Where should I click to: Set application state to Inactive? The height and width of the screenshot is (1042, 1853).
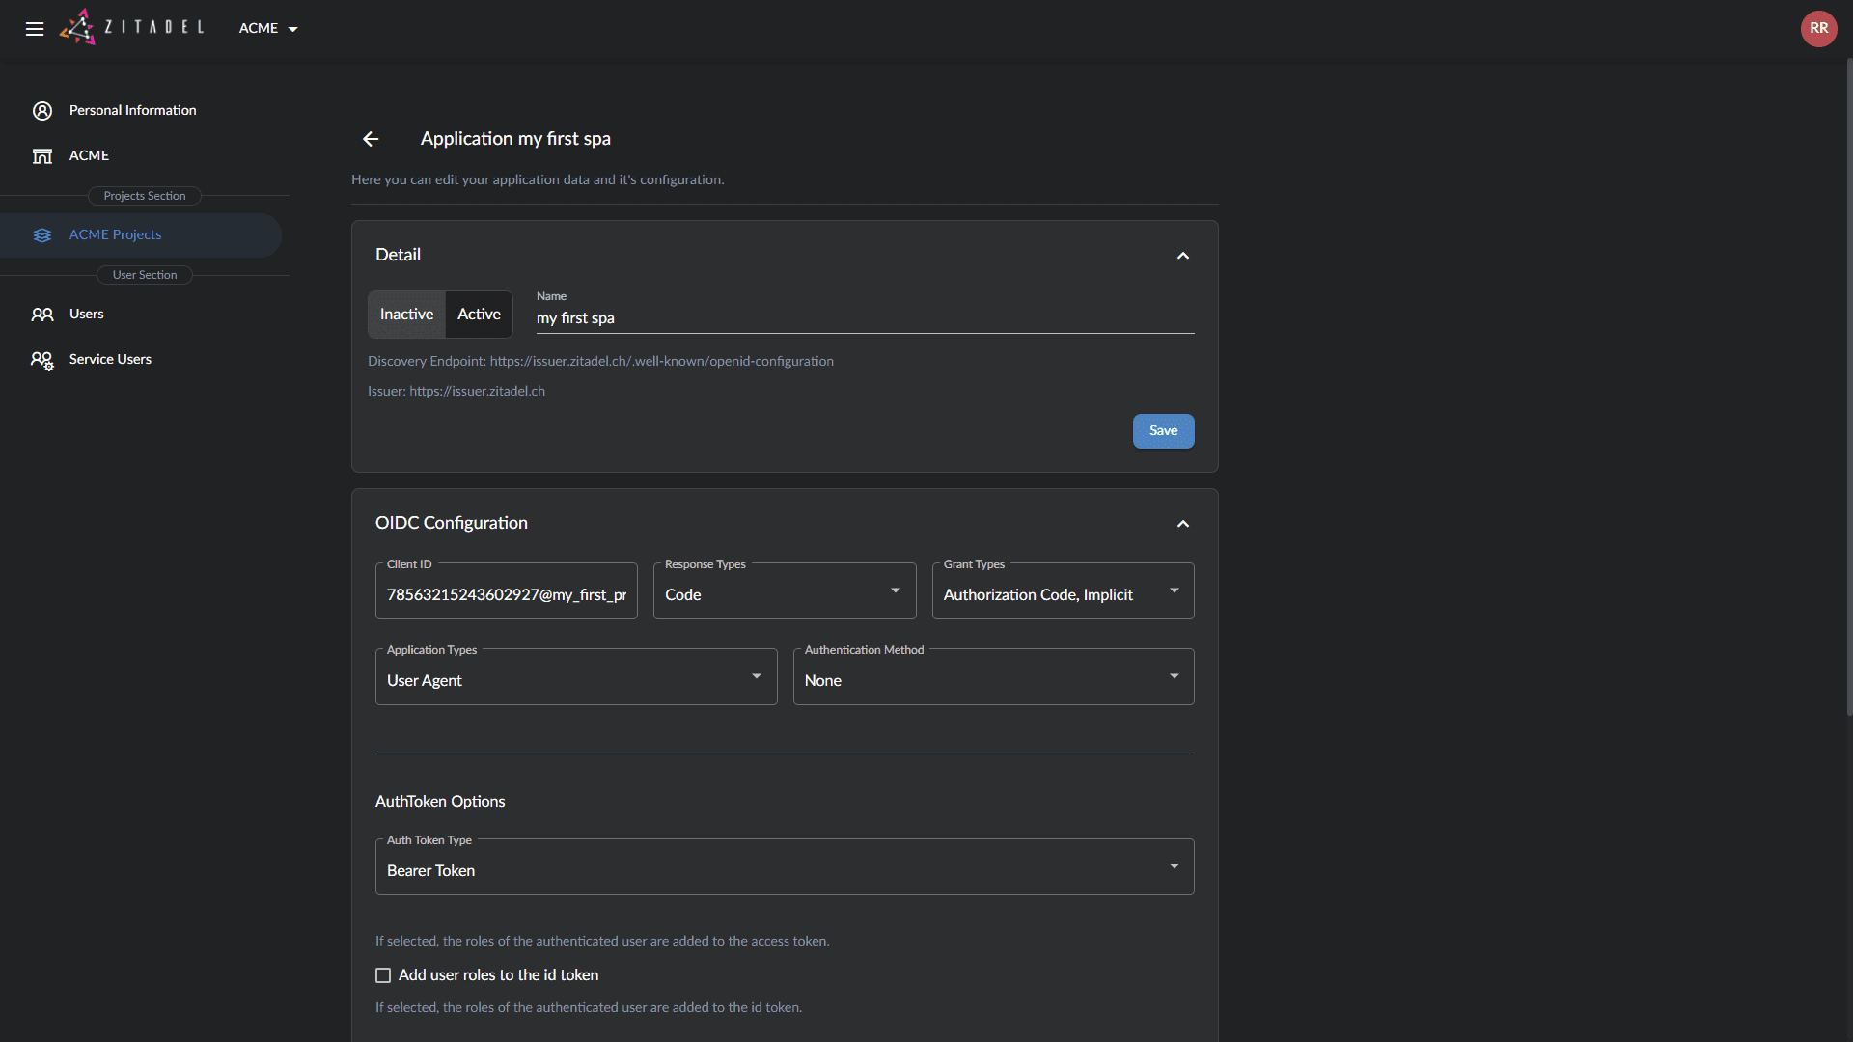(406, 315)
